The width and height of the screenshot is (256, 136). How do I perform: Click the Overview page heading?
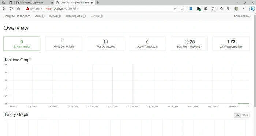pos(16,28)
